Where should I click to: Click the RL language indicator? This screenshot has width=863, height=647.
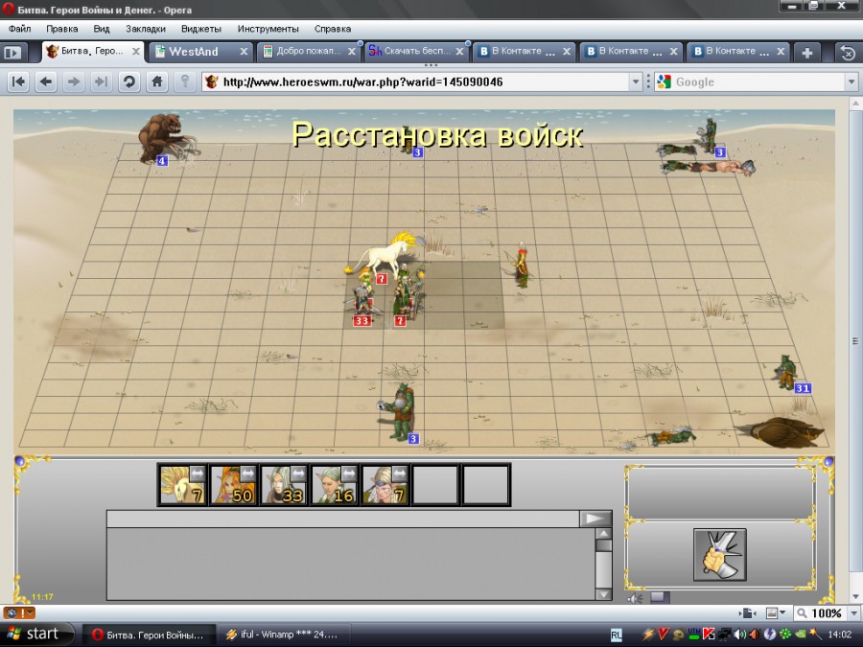coord(617,635)
